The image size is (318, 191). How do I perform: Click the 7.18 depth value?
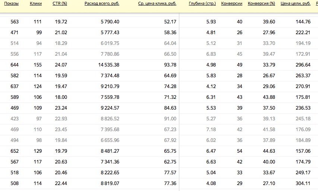click(211, 130)
